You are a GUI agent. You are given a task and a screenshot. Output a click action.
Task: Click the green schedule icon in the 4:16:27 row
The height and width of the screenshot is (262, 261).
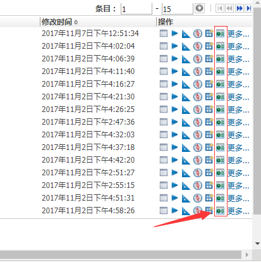(221, 84)
